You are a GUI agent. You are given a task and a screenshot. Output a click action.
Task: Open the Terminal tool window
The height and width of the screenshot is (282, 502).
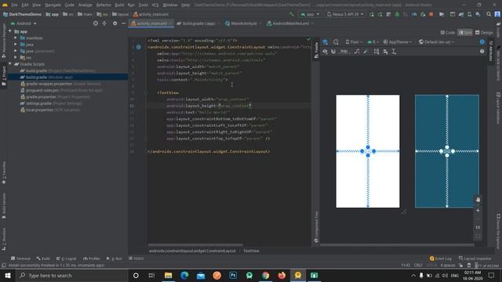(x=20, y=258)
